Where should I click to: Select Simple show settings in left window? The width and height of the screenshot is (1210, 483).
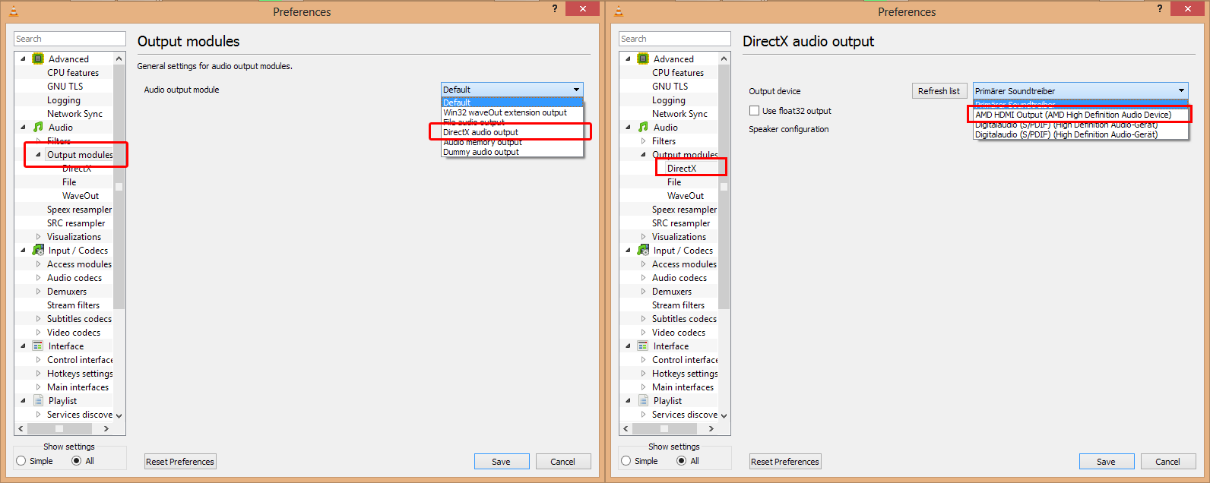coord(21,461)
